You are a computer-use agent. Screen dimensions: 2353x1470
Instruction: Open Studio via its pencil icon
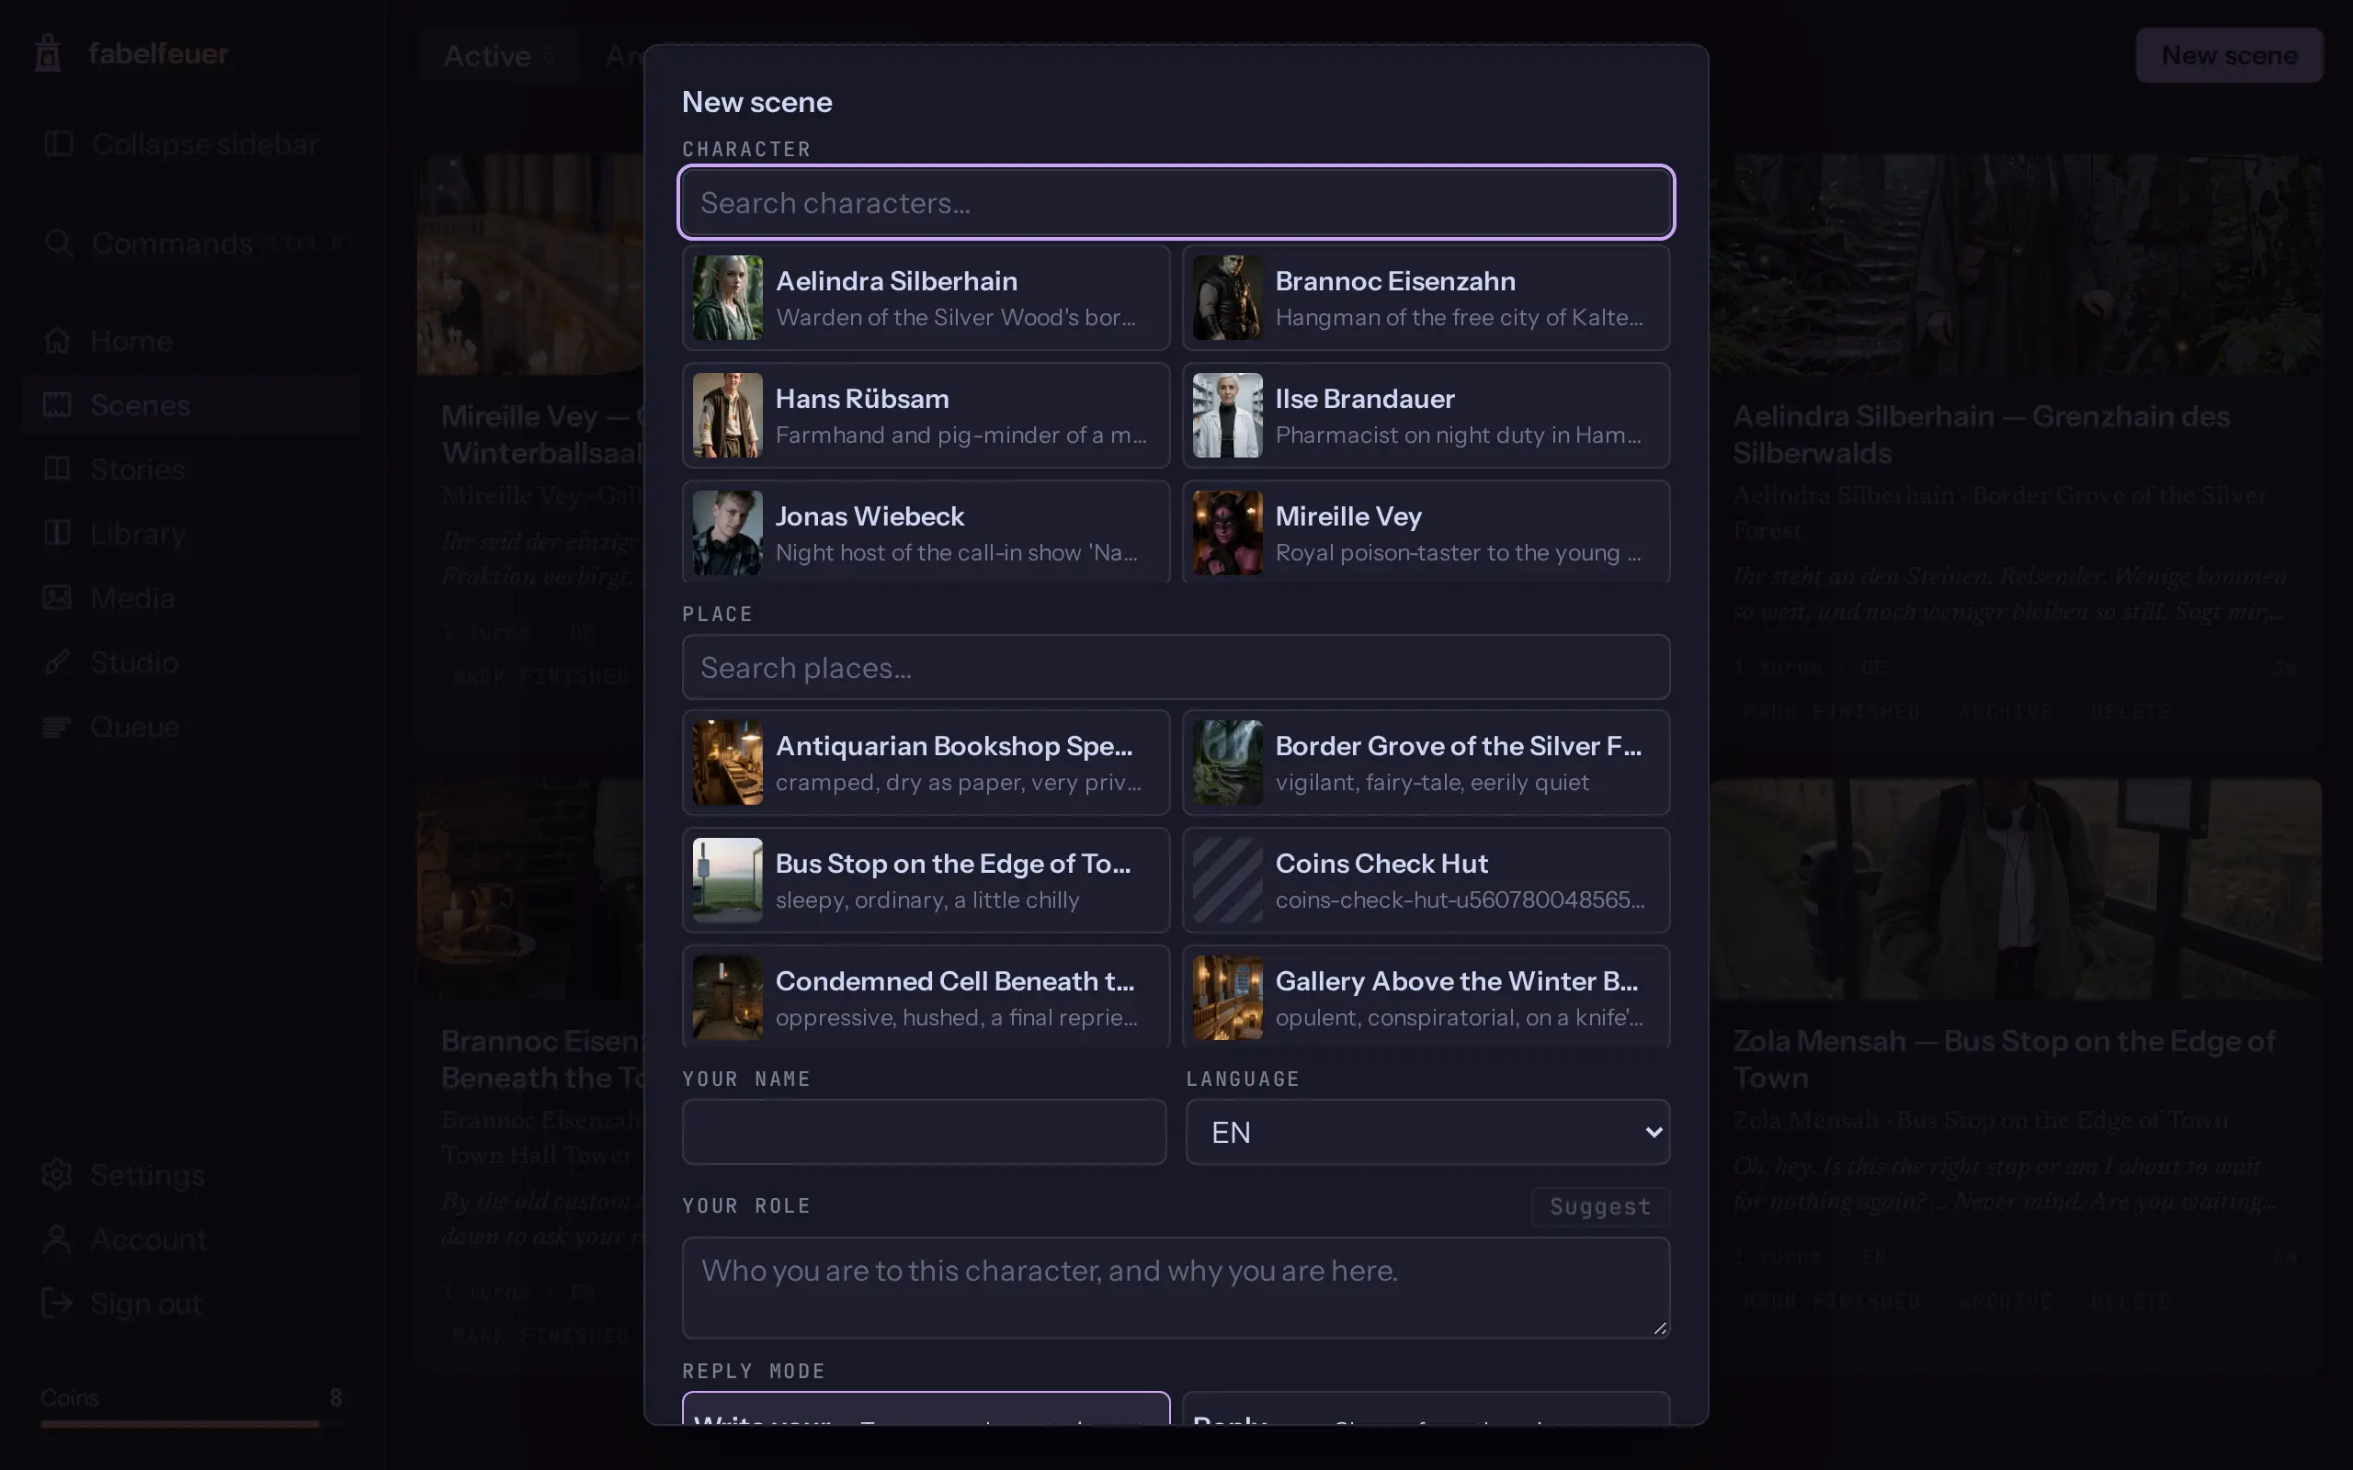click(57, 662)
